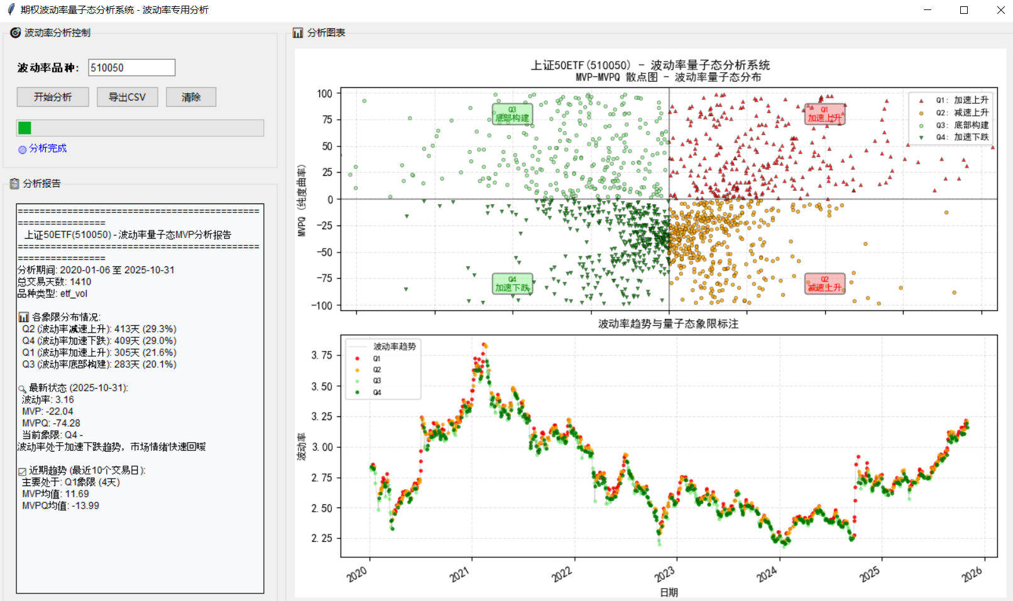This screenshot has width=1013, height=601.
Task: Click the Q4 409天 (29.0%) distribution line
Action: [x=99, y=341]
